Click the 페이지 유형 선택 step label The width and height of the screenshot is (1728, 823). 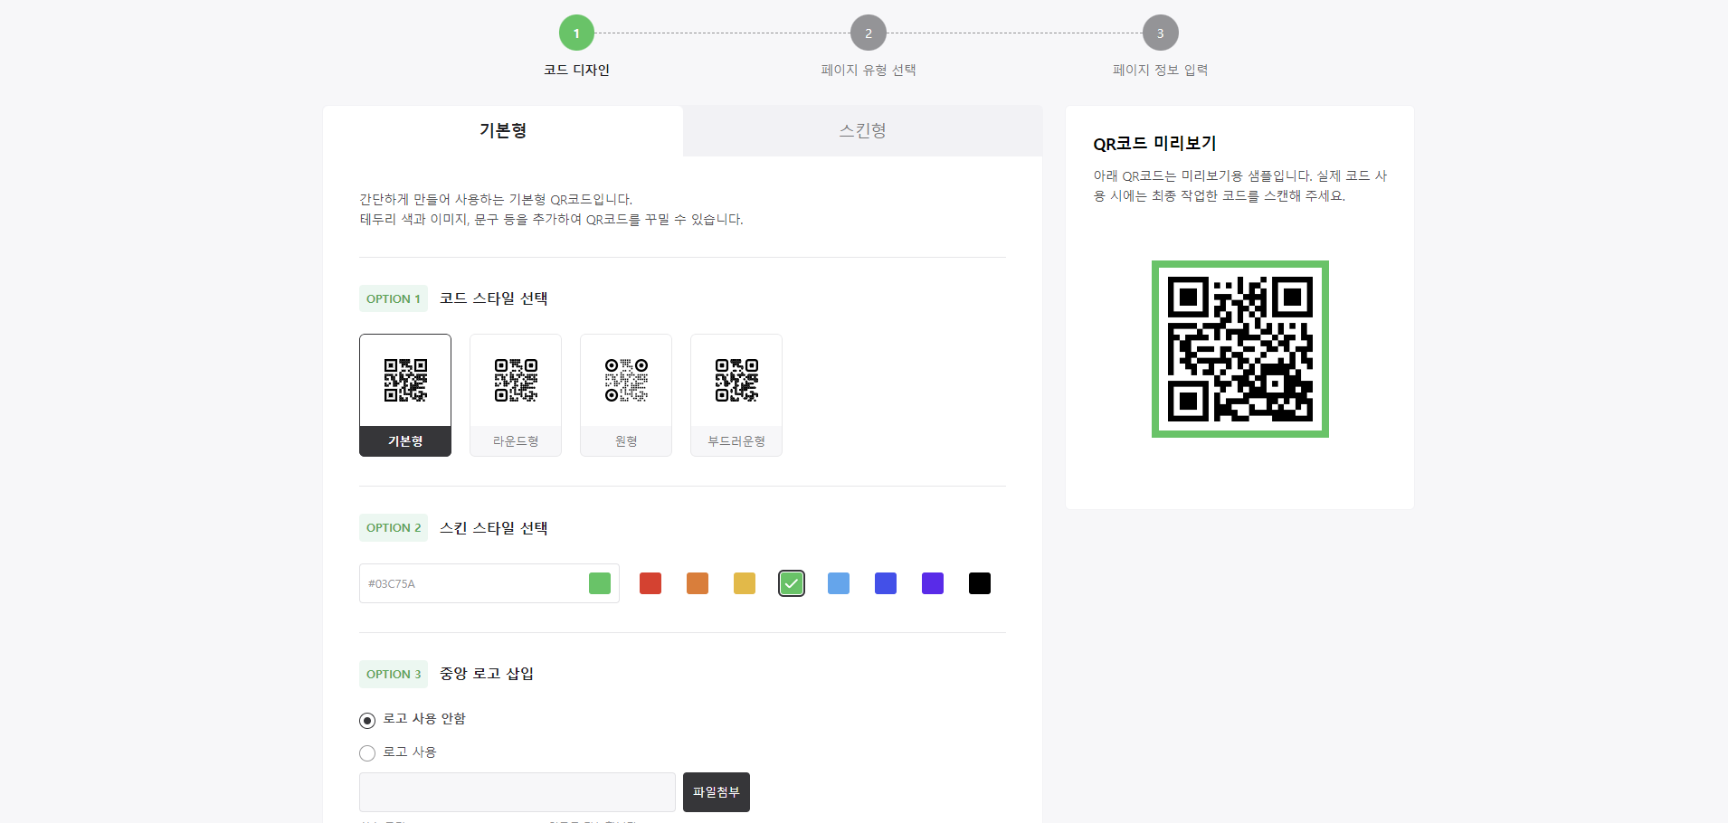tap(869, 71)
